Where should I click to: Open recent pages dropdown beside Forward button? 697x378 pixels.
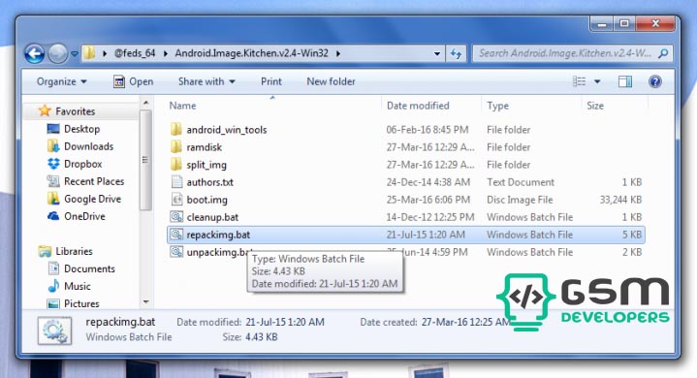click(75, 53)
